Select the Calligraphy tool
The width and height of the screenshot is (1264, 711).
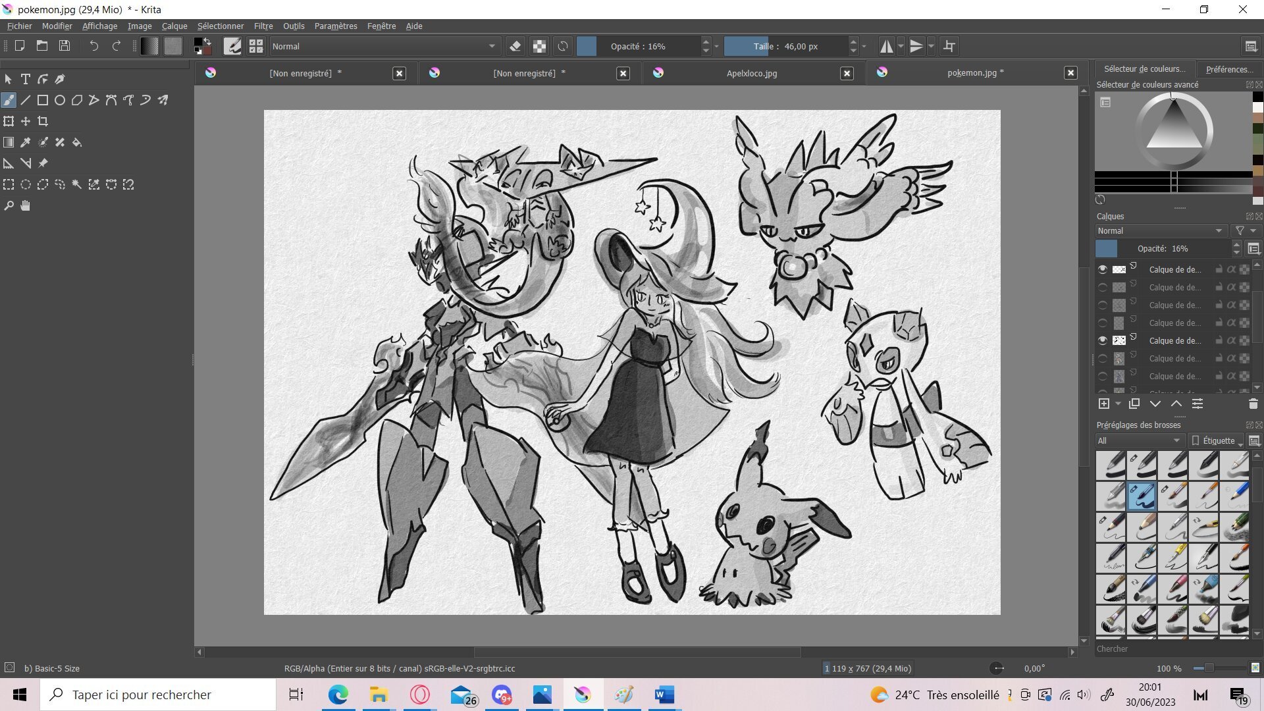[60, 79]
